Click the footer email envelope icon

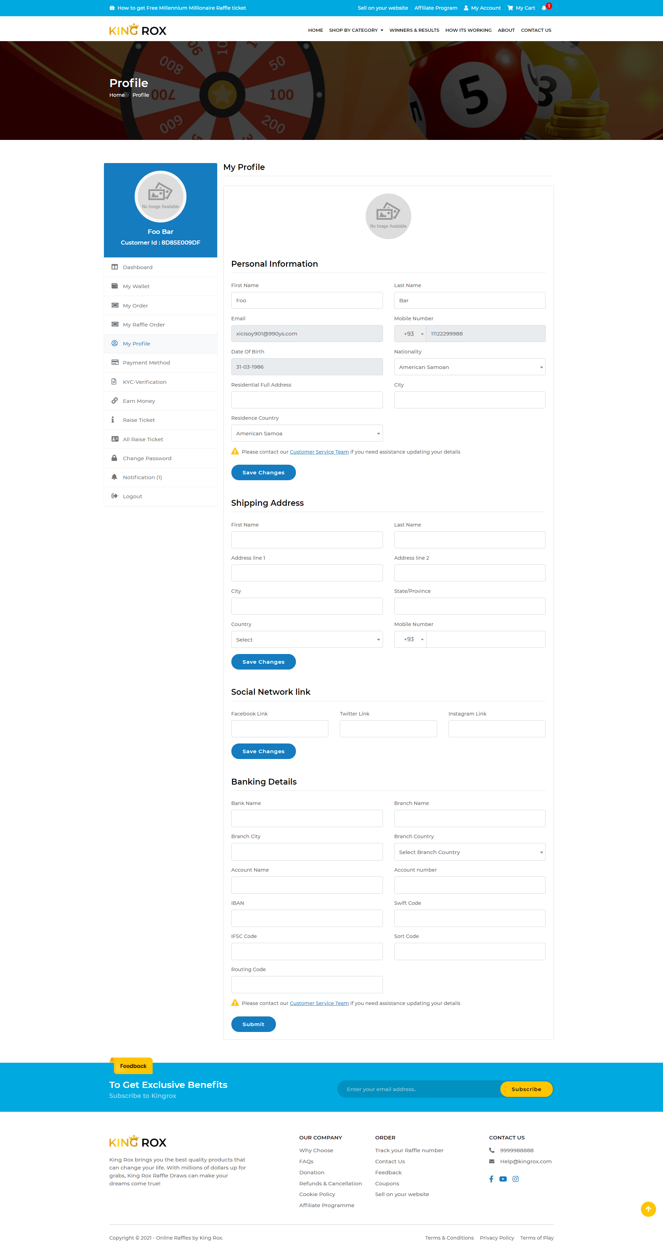coord(492,1162)
